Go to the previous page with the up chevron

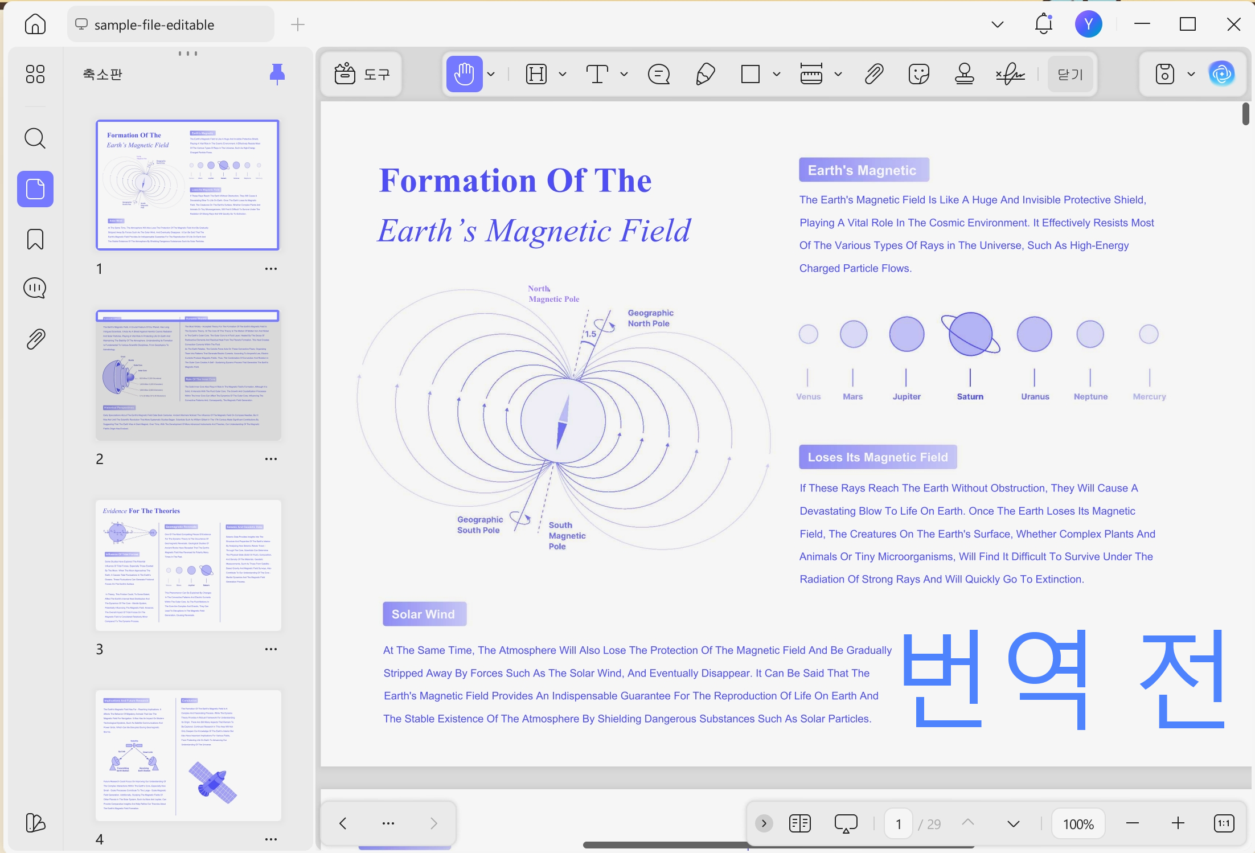(968, 823)
